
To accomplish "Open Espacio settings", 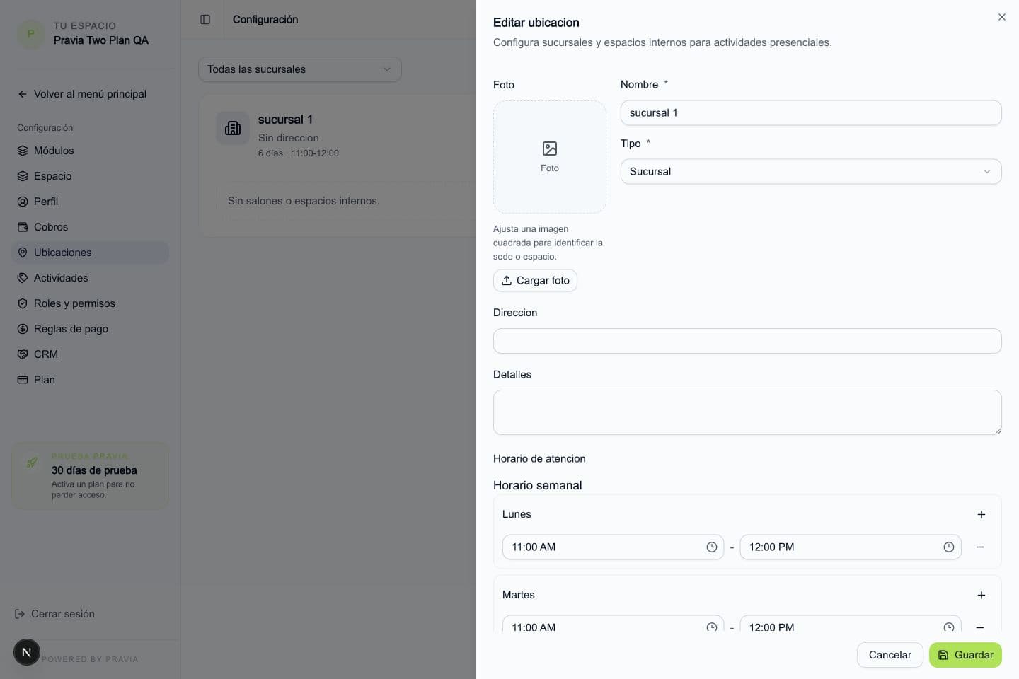I will click(x=91, y=176).
